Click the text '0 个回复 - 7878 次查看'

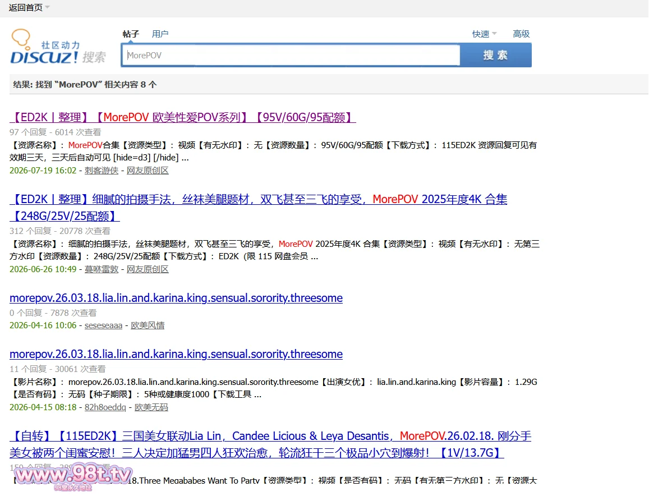(53, 313)
